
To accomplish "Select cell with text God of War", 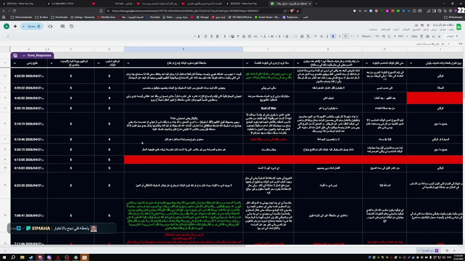I will tap(268, 108).
